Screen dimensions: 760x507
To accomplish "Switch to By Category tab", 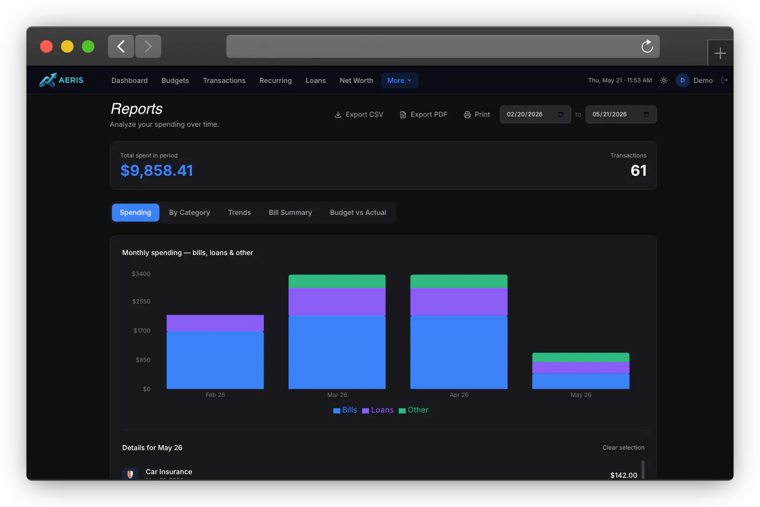I will [x=189, y=212].
